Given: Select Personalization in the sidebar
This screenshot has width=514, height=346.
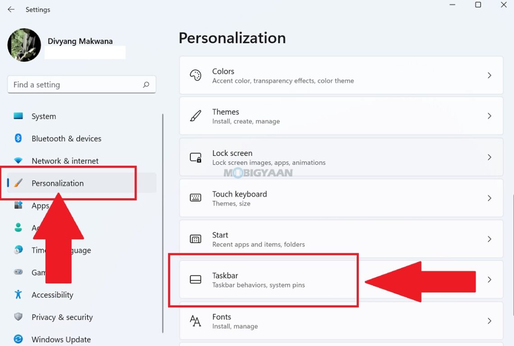Looking at the screenshot, I should (x=57, y=183).
